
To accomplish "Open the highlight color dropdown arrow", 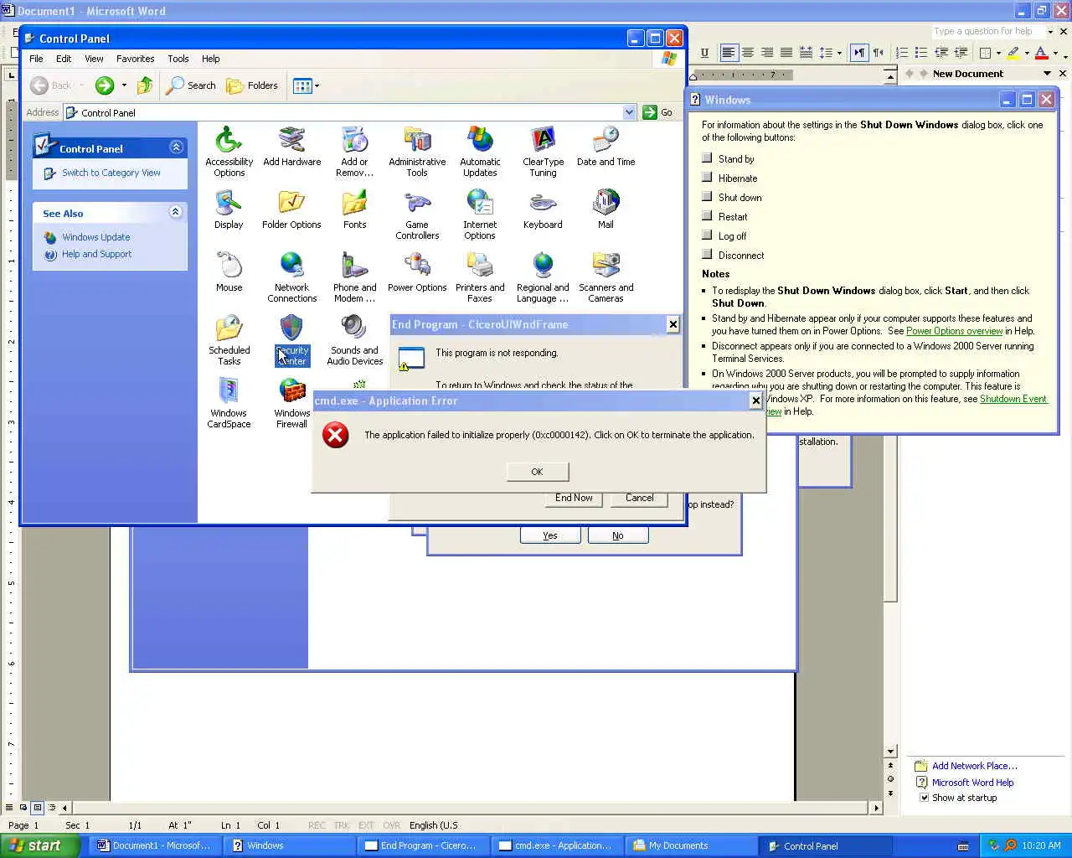I will (x=1027, y=53).
